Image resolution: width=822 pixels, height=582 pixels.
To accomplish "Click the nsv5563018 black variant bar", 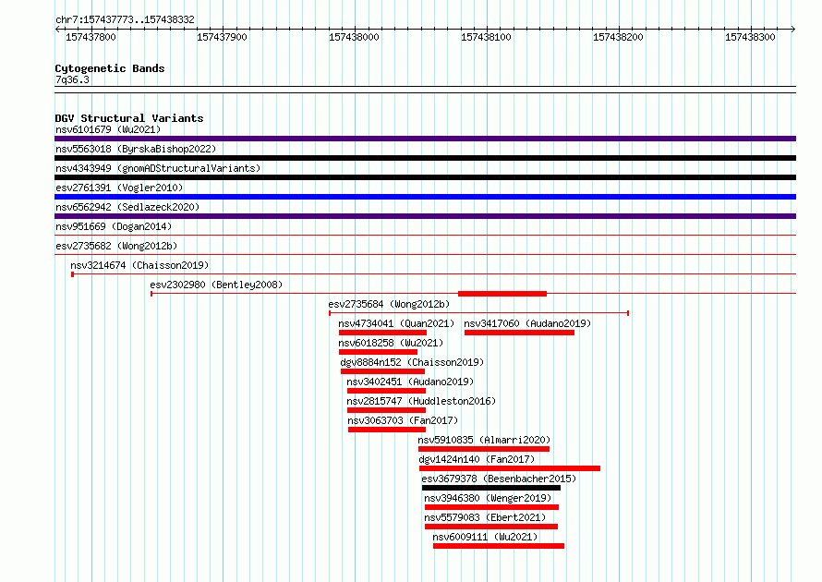I will pyautogui.click(x=425, y=158).
